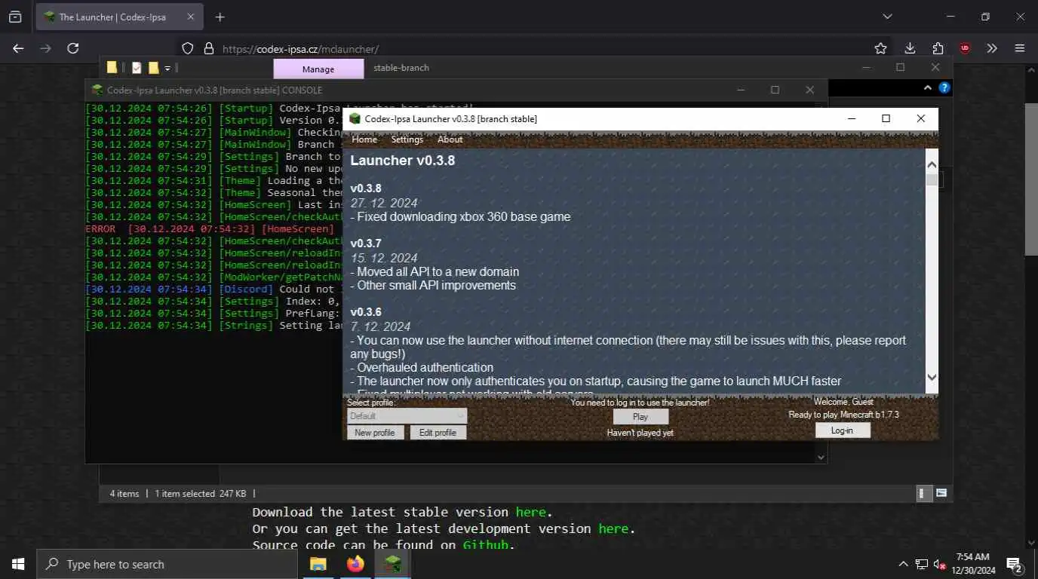The width and height of the screenshot is (1038, 579).
Task: Open Firefox View recent browsing icon
Action: [x=15, y=17]
